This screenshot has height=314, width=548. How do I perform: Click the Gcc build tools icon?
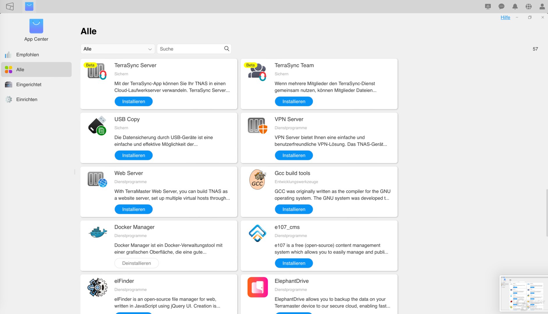(x=257, y=179)
